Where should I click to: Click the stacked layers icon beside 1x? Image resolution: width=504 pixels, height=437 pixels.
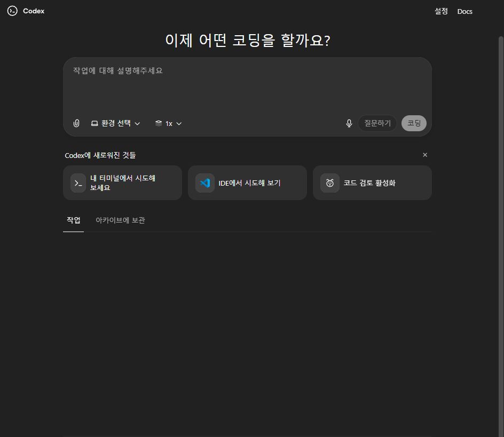(x=159, y=123)
